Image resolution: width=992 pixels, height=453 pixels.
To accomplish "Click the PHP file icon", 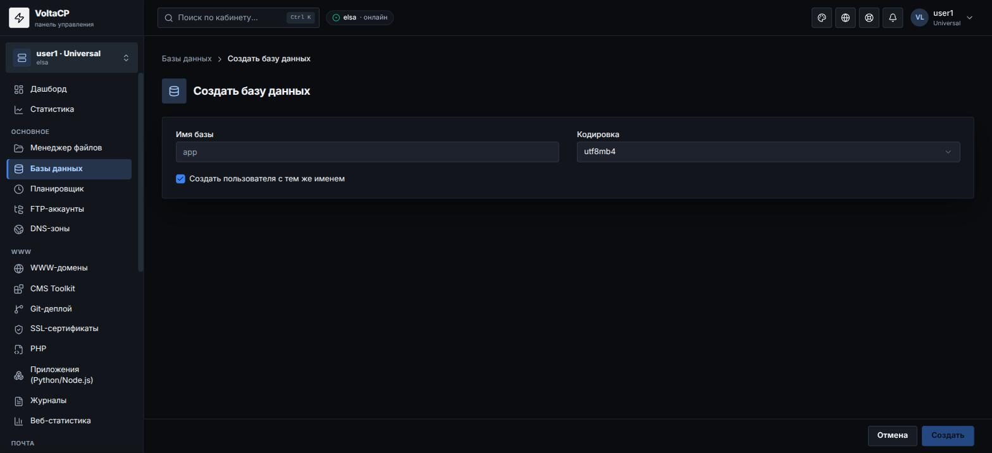I will (19, 349).
